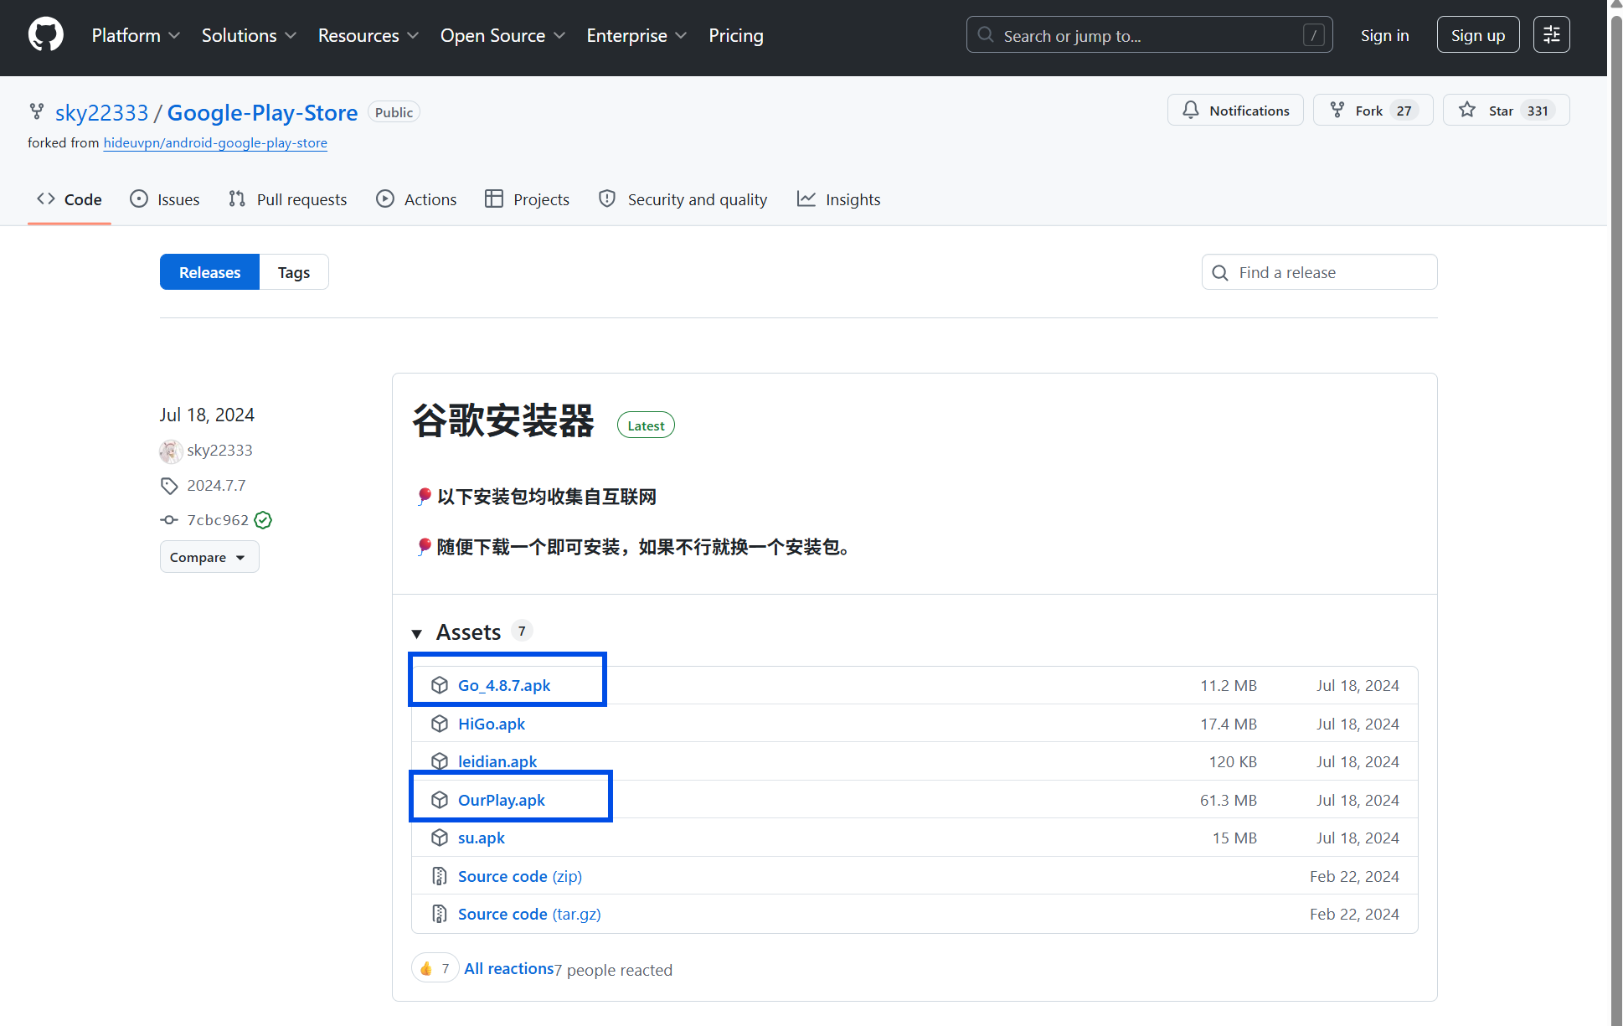Click the file icon for Source code (tar.gz)
The image size is (1623, 1026).
440,914
